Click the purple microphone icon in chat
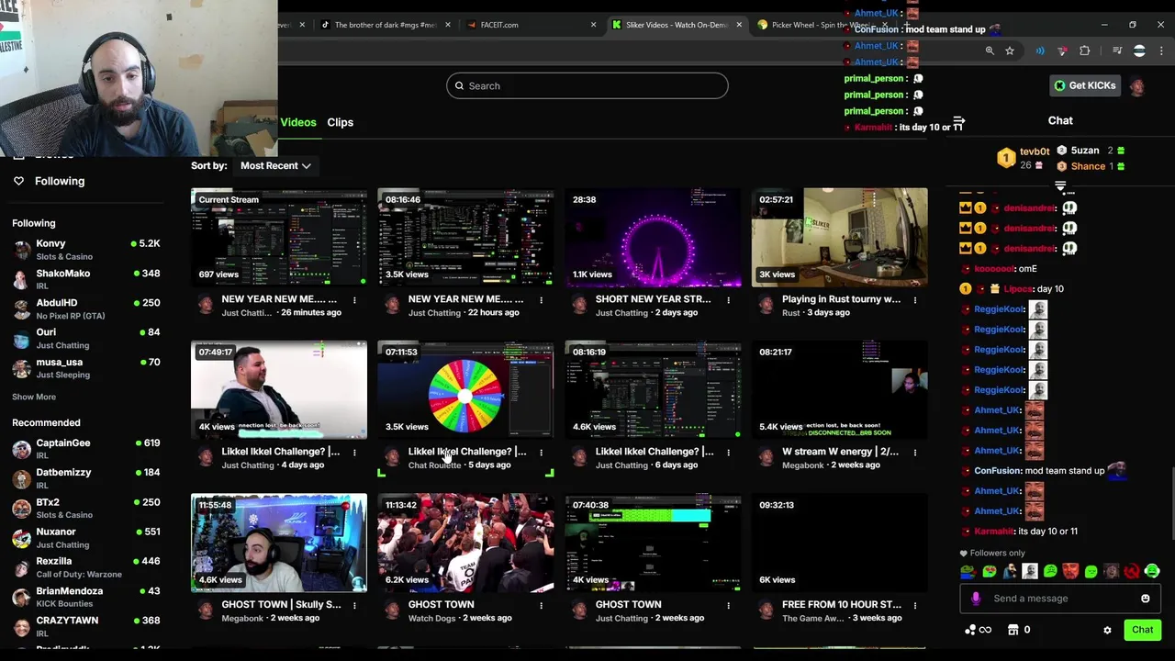Viewport: 1175px width, 661px height. click(x=976, y=599)
